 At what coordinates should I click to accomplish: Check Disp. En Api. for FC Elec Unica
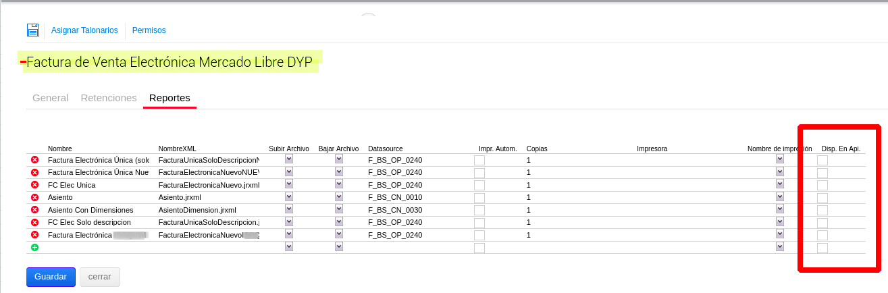(x=822, y=185)
